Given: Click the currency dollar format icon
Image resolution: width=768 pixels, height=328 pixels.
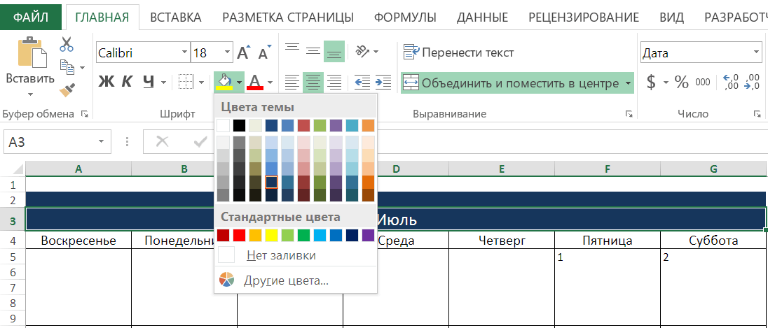Looking at the screenshot, I should click(651, 82).
